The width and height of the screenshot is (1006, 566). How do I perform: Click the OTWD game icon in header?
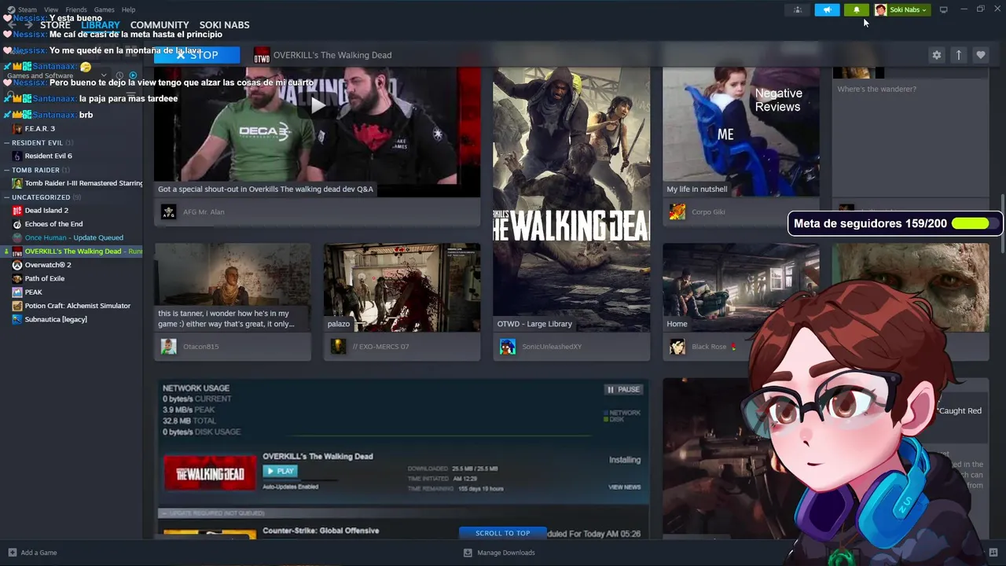pyautogui.click(x=262, y=55)
